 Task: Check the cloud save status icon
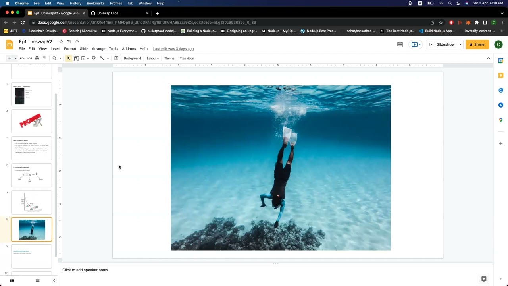point(77,42)
